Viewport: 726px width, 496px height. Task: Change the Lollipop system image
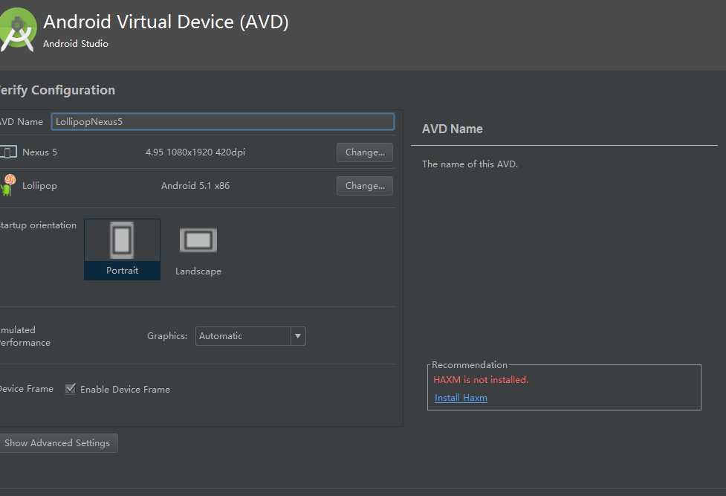pyautogui.click(x=365, y=186)
